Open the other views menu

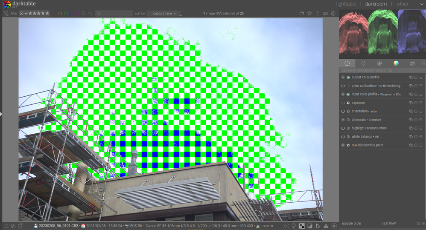(x=403, y=4)
